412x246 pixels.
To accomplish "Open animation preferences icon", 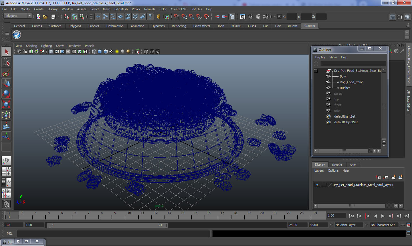I will (x=408, y=225).
